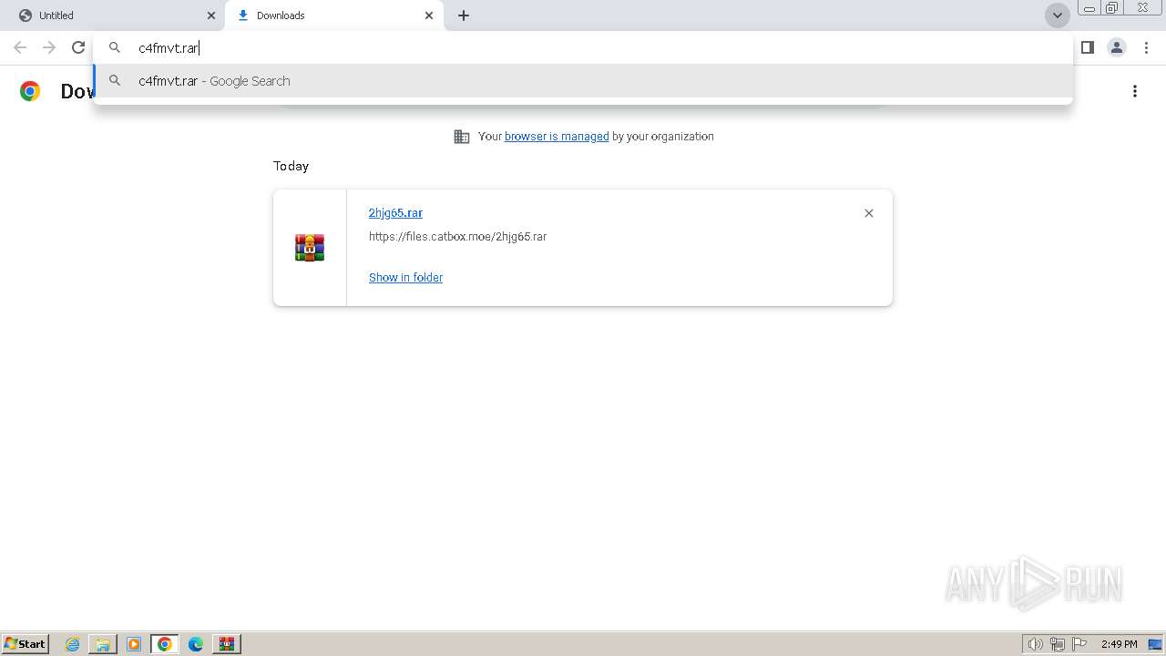Image resolution: width=1166 pixels, height=656 pixels.
Task: Go forward to next page
Action: pyautogui.click(x=49, y=47)
